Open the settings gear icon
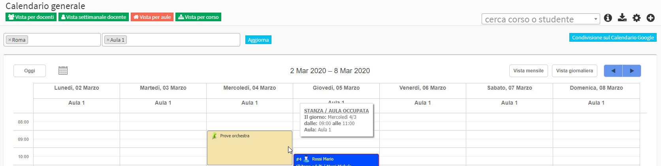This screenshot has height=166, width=661. 637,18
